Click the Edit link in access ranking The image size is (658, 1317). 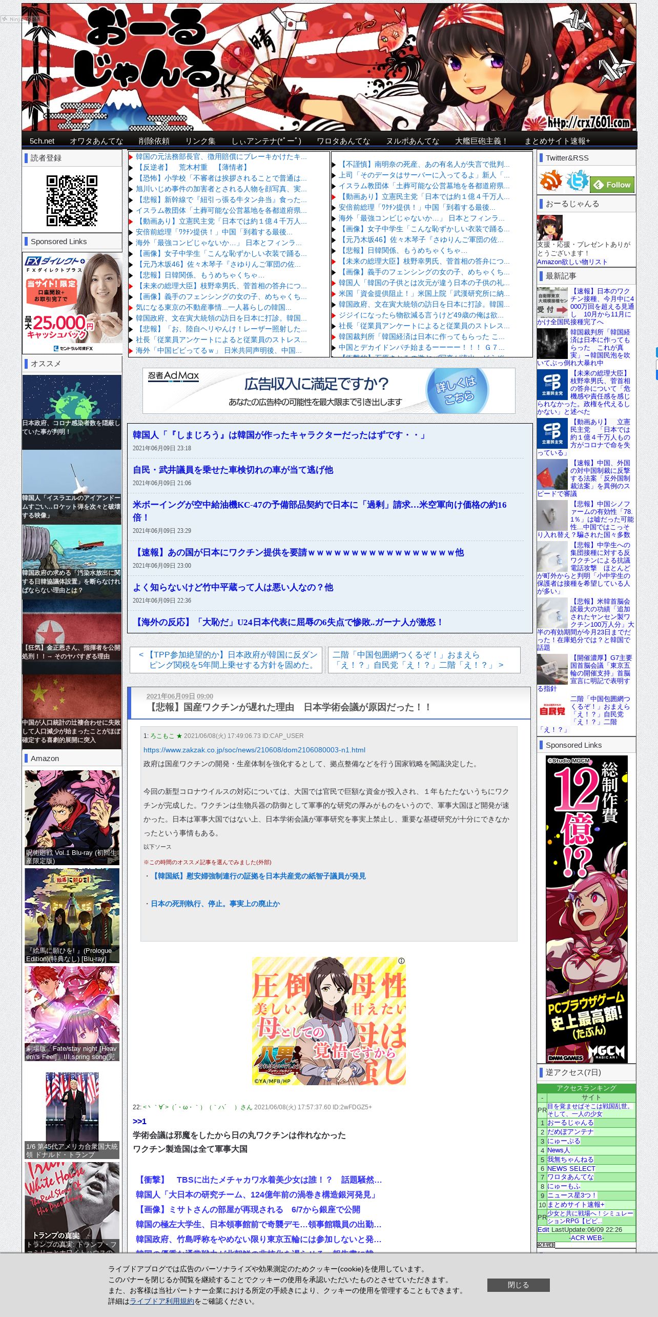[x=543, y=1229]
